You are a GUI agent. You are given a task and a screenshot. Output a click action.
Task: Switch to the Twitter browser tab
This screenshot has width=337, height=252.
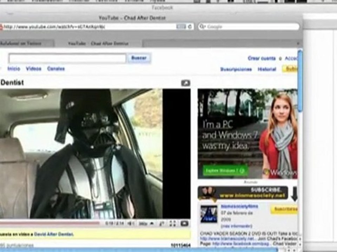(x=27, y=43)
